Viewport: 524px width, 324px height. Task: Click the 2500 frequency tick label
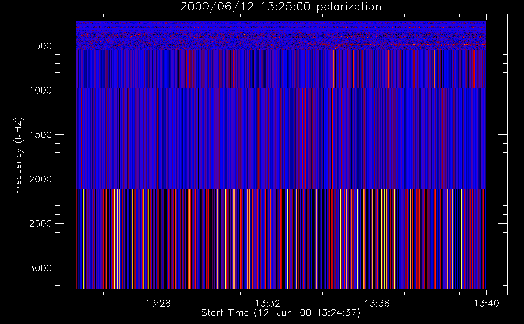[x=40, y=224]
